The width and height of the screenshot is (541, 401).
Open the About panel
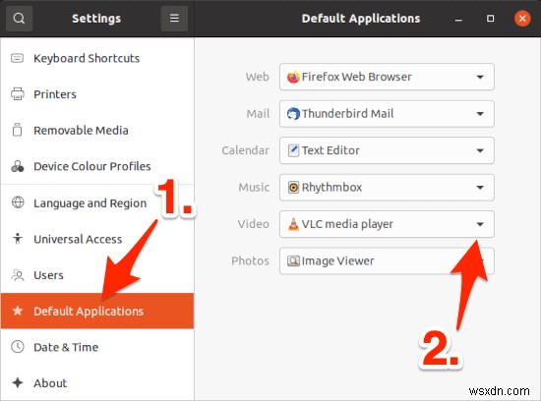point(97,382)
